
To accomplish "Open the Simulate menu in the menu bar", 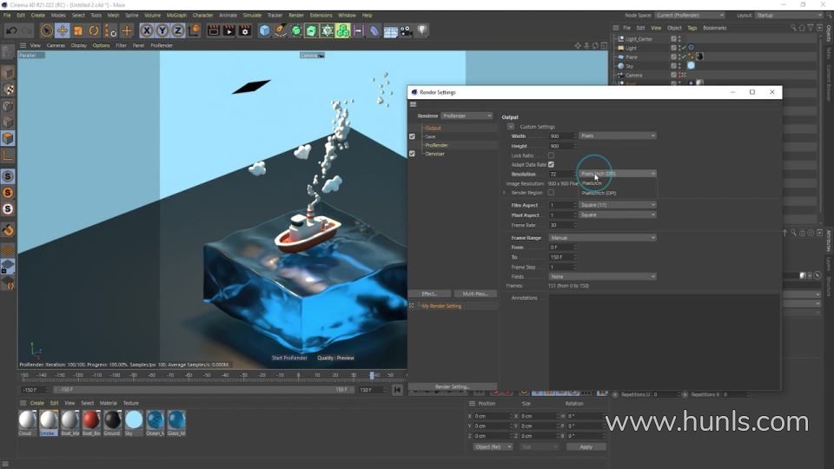I will (252, 15).
